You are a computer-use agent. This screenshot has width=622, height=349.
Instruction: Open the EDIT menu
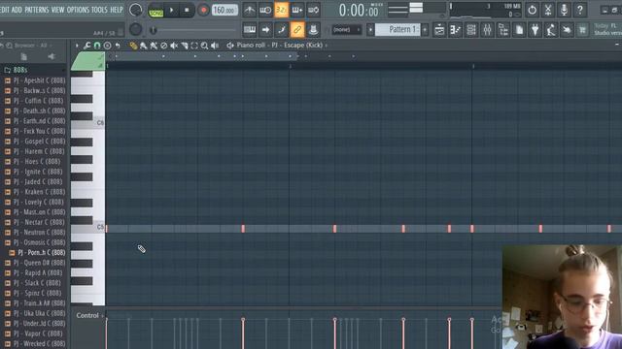(4, 10)
